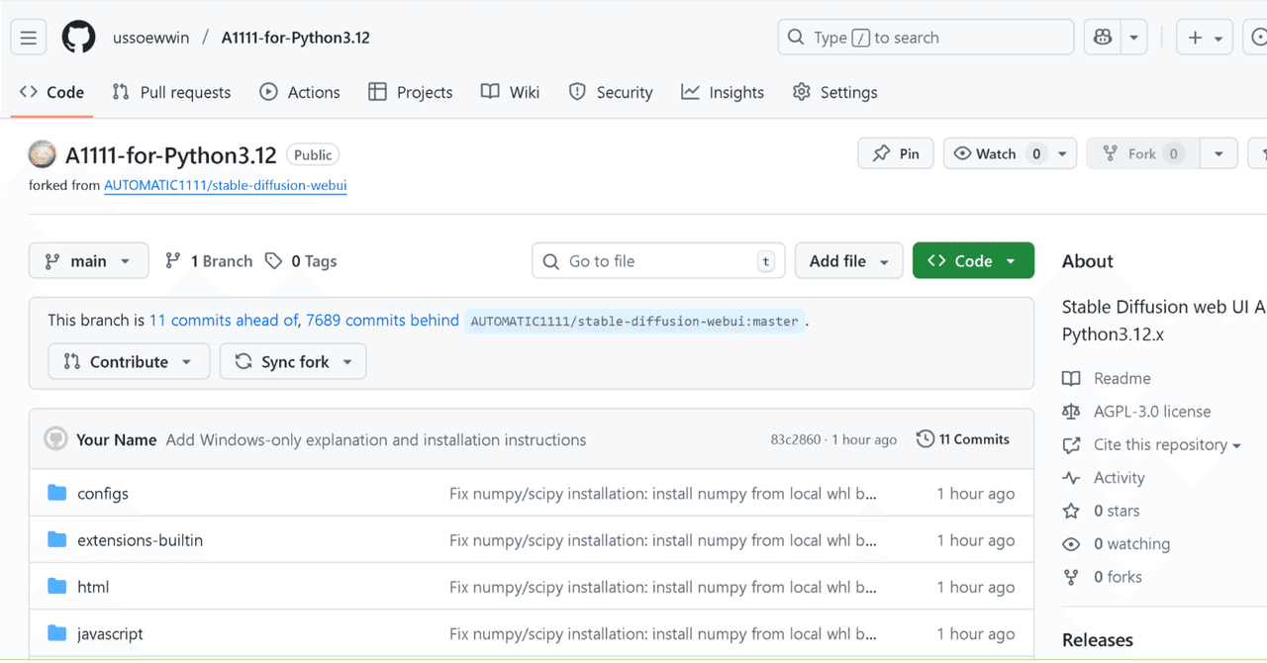Follow the AUTOMATIC1111/stable-diffusion-webui link
The width and height of the screenshot is (1267, 663).
pyautogui.click(x=225, y=185)
